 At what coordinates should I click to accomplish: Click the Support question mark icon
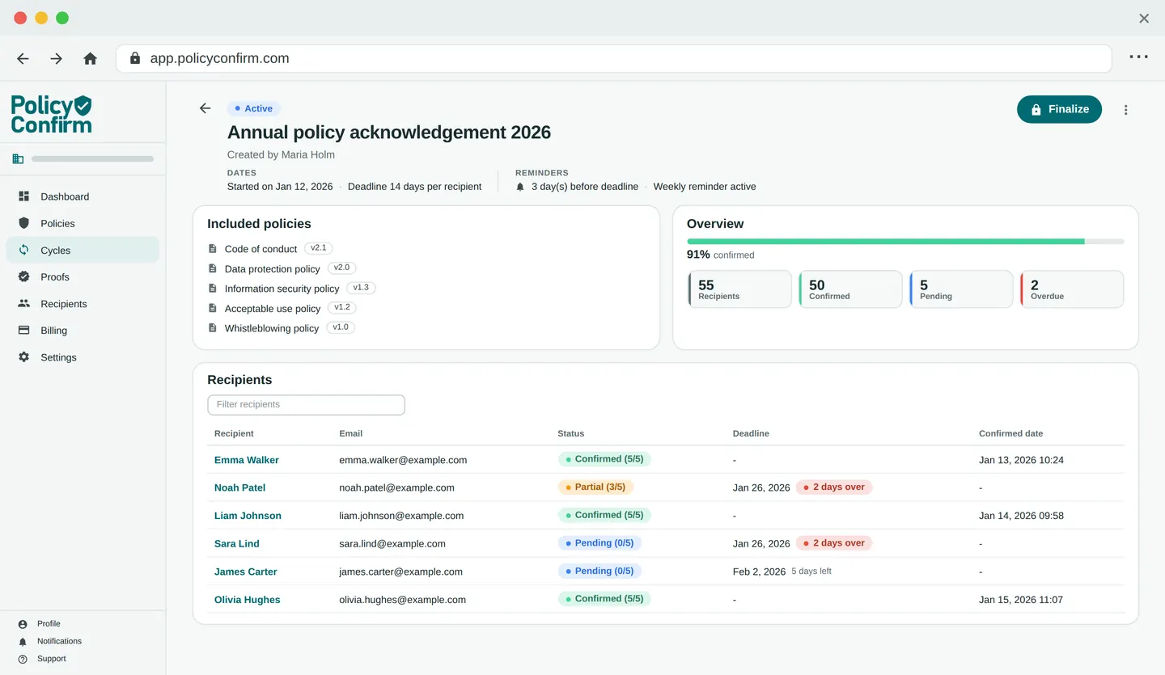coord(23,659)
